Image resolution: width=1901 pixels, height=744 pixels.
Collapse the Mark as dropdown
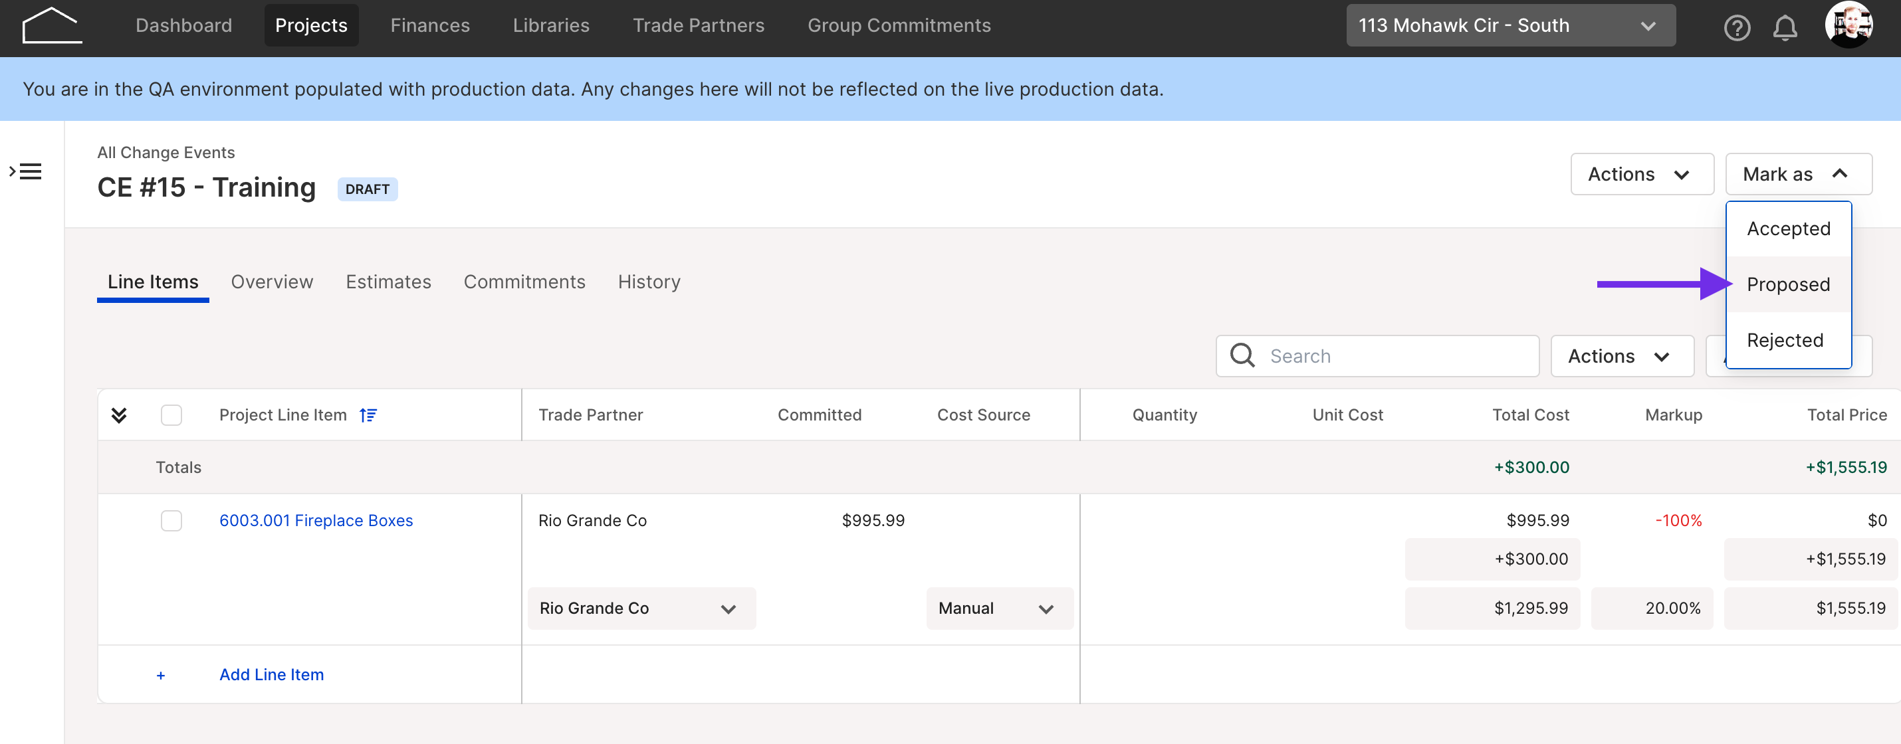(1798, 174)
